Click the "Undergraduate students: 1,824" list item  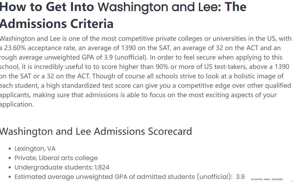[62, 167]
